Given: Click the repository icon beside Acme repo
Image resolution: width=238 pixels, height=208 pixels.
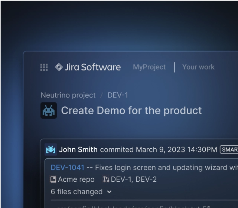Looking at the screenshot, I should tap(53, 179).
